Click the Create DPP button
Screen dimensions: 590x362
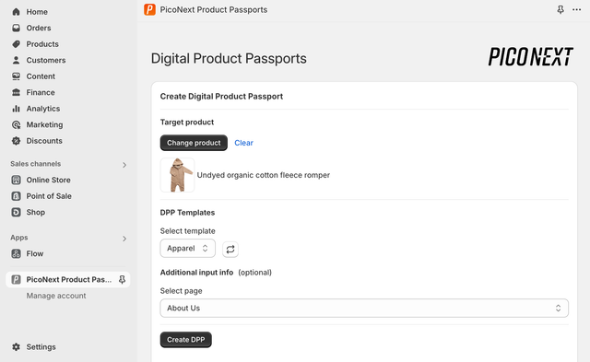tap(186, 340)
